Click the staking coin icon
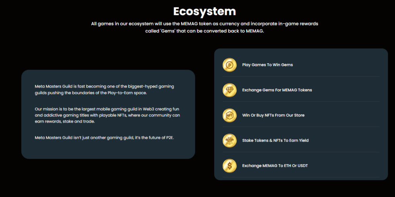395x197 pixels. click(x=229, y=140)
